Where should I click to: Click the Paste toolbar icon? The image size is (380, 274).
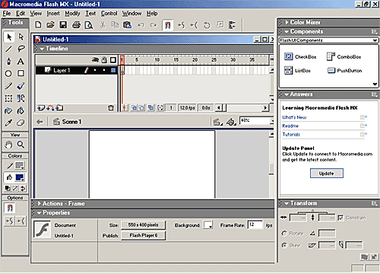click(127, 24)
